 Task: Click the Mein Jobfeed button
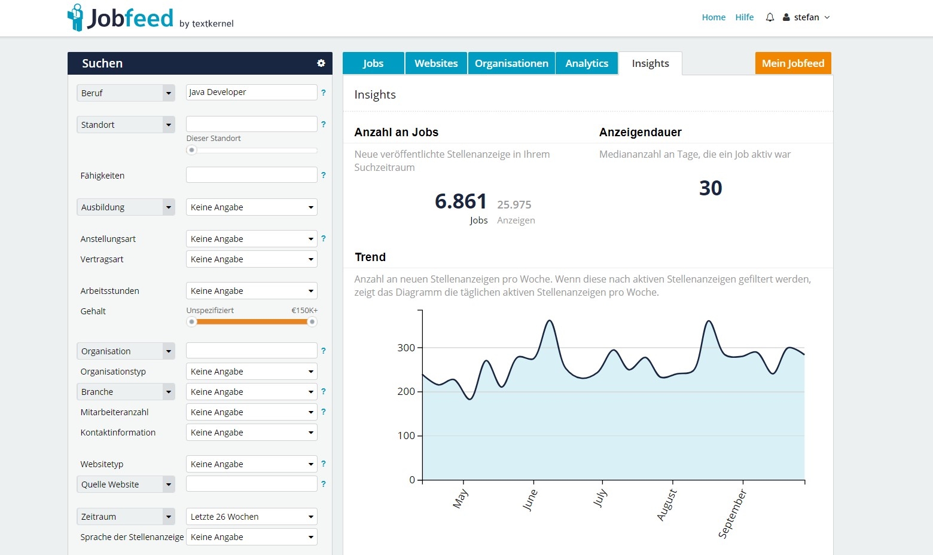(x=793, y=63)
